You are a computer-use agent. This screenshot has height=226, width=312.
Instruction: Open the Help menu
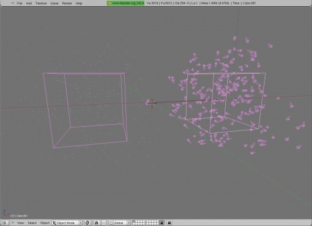tap(79, 3)
